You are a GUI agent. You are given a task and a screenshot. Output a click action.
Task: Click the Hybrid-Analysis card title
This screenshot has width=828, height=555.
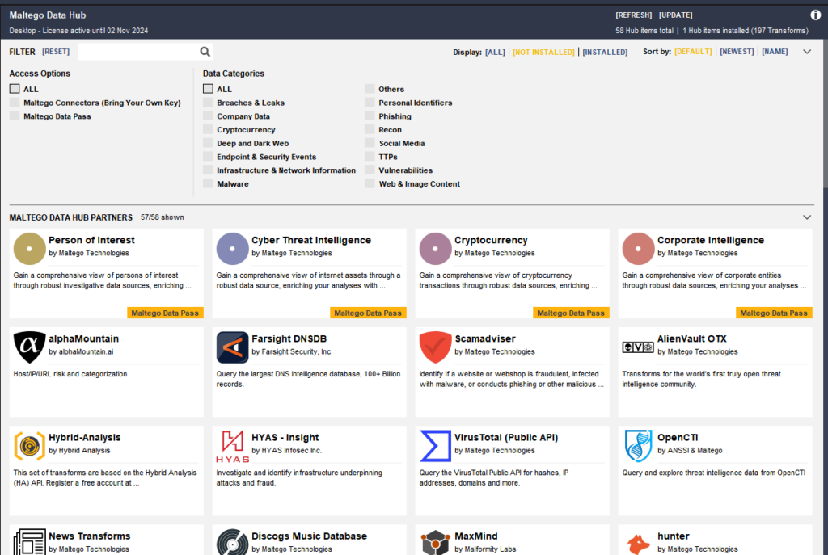click(x=84, y=437)
